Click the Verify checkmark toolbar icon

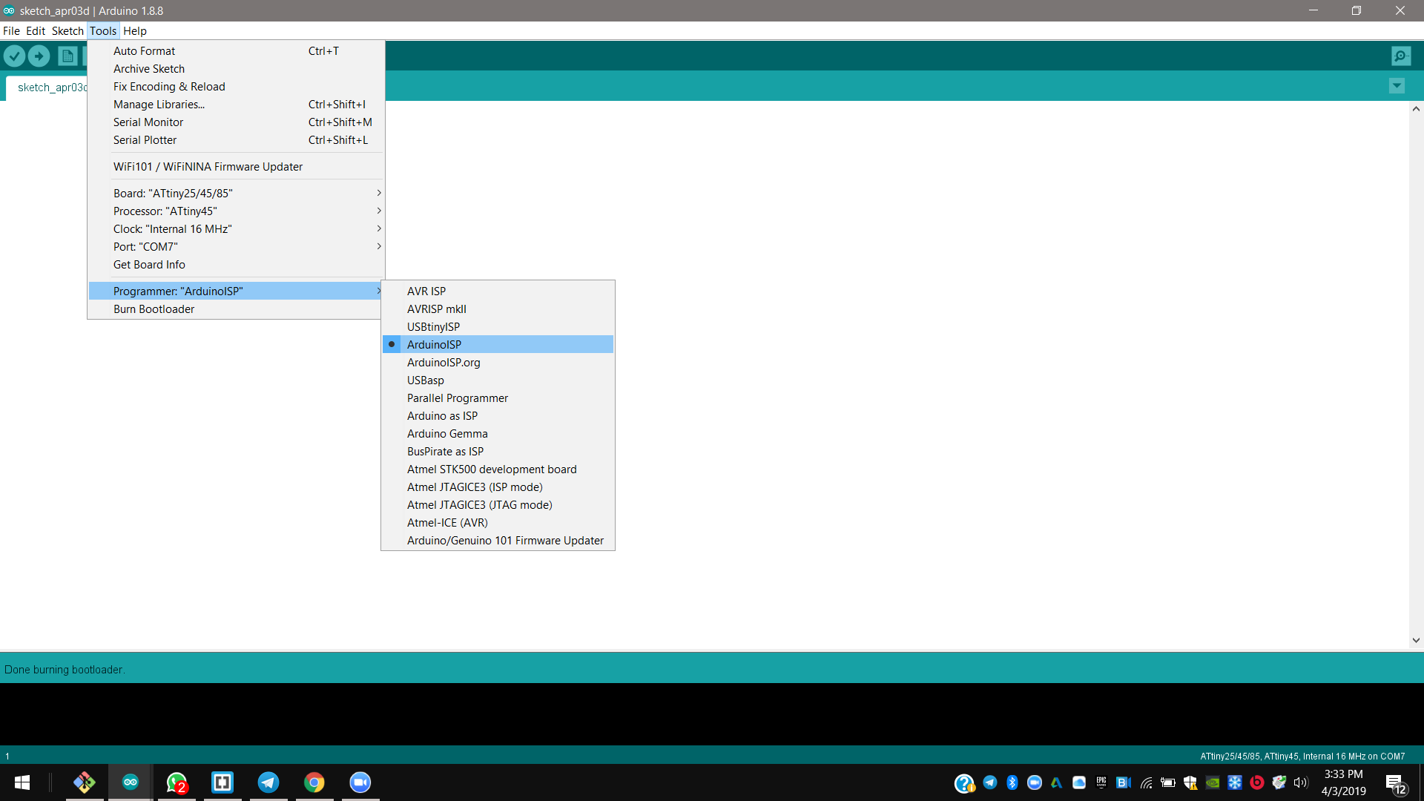[14, 56]
